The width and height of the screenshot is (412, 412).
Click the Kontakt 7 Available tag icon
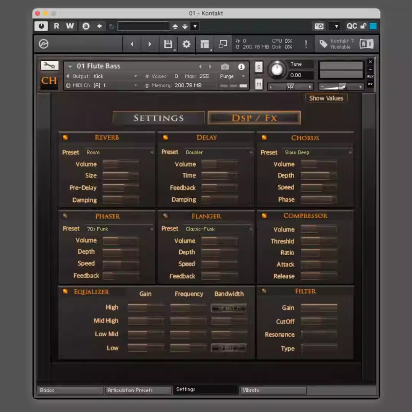click(323, 44)
